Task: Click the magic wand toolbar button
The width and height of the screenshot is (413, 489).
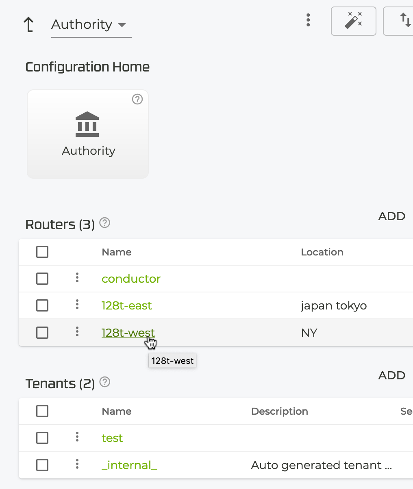Action: 353,21
